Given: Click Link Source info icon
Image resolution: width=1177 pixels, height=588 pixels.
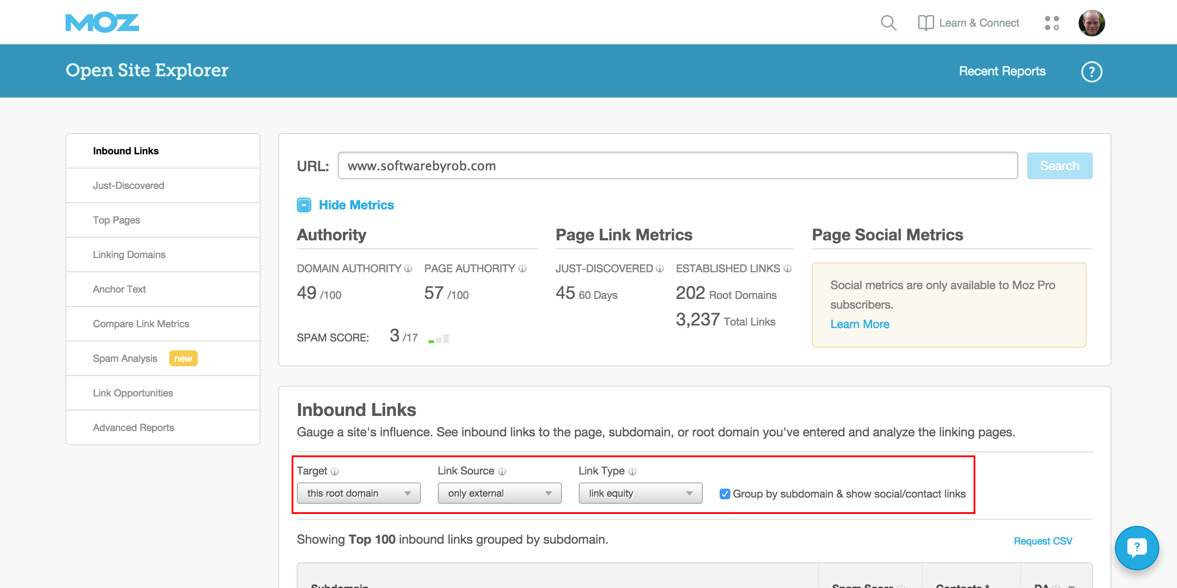Looking at the screenshot, I should coord(502,471).
